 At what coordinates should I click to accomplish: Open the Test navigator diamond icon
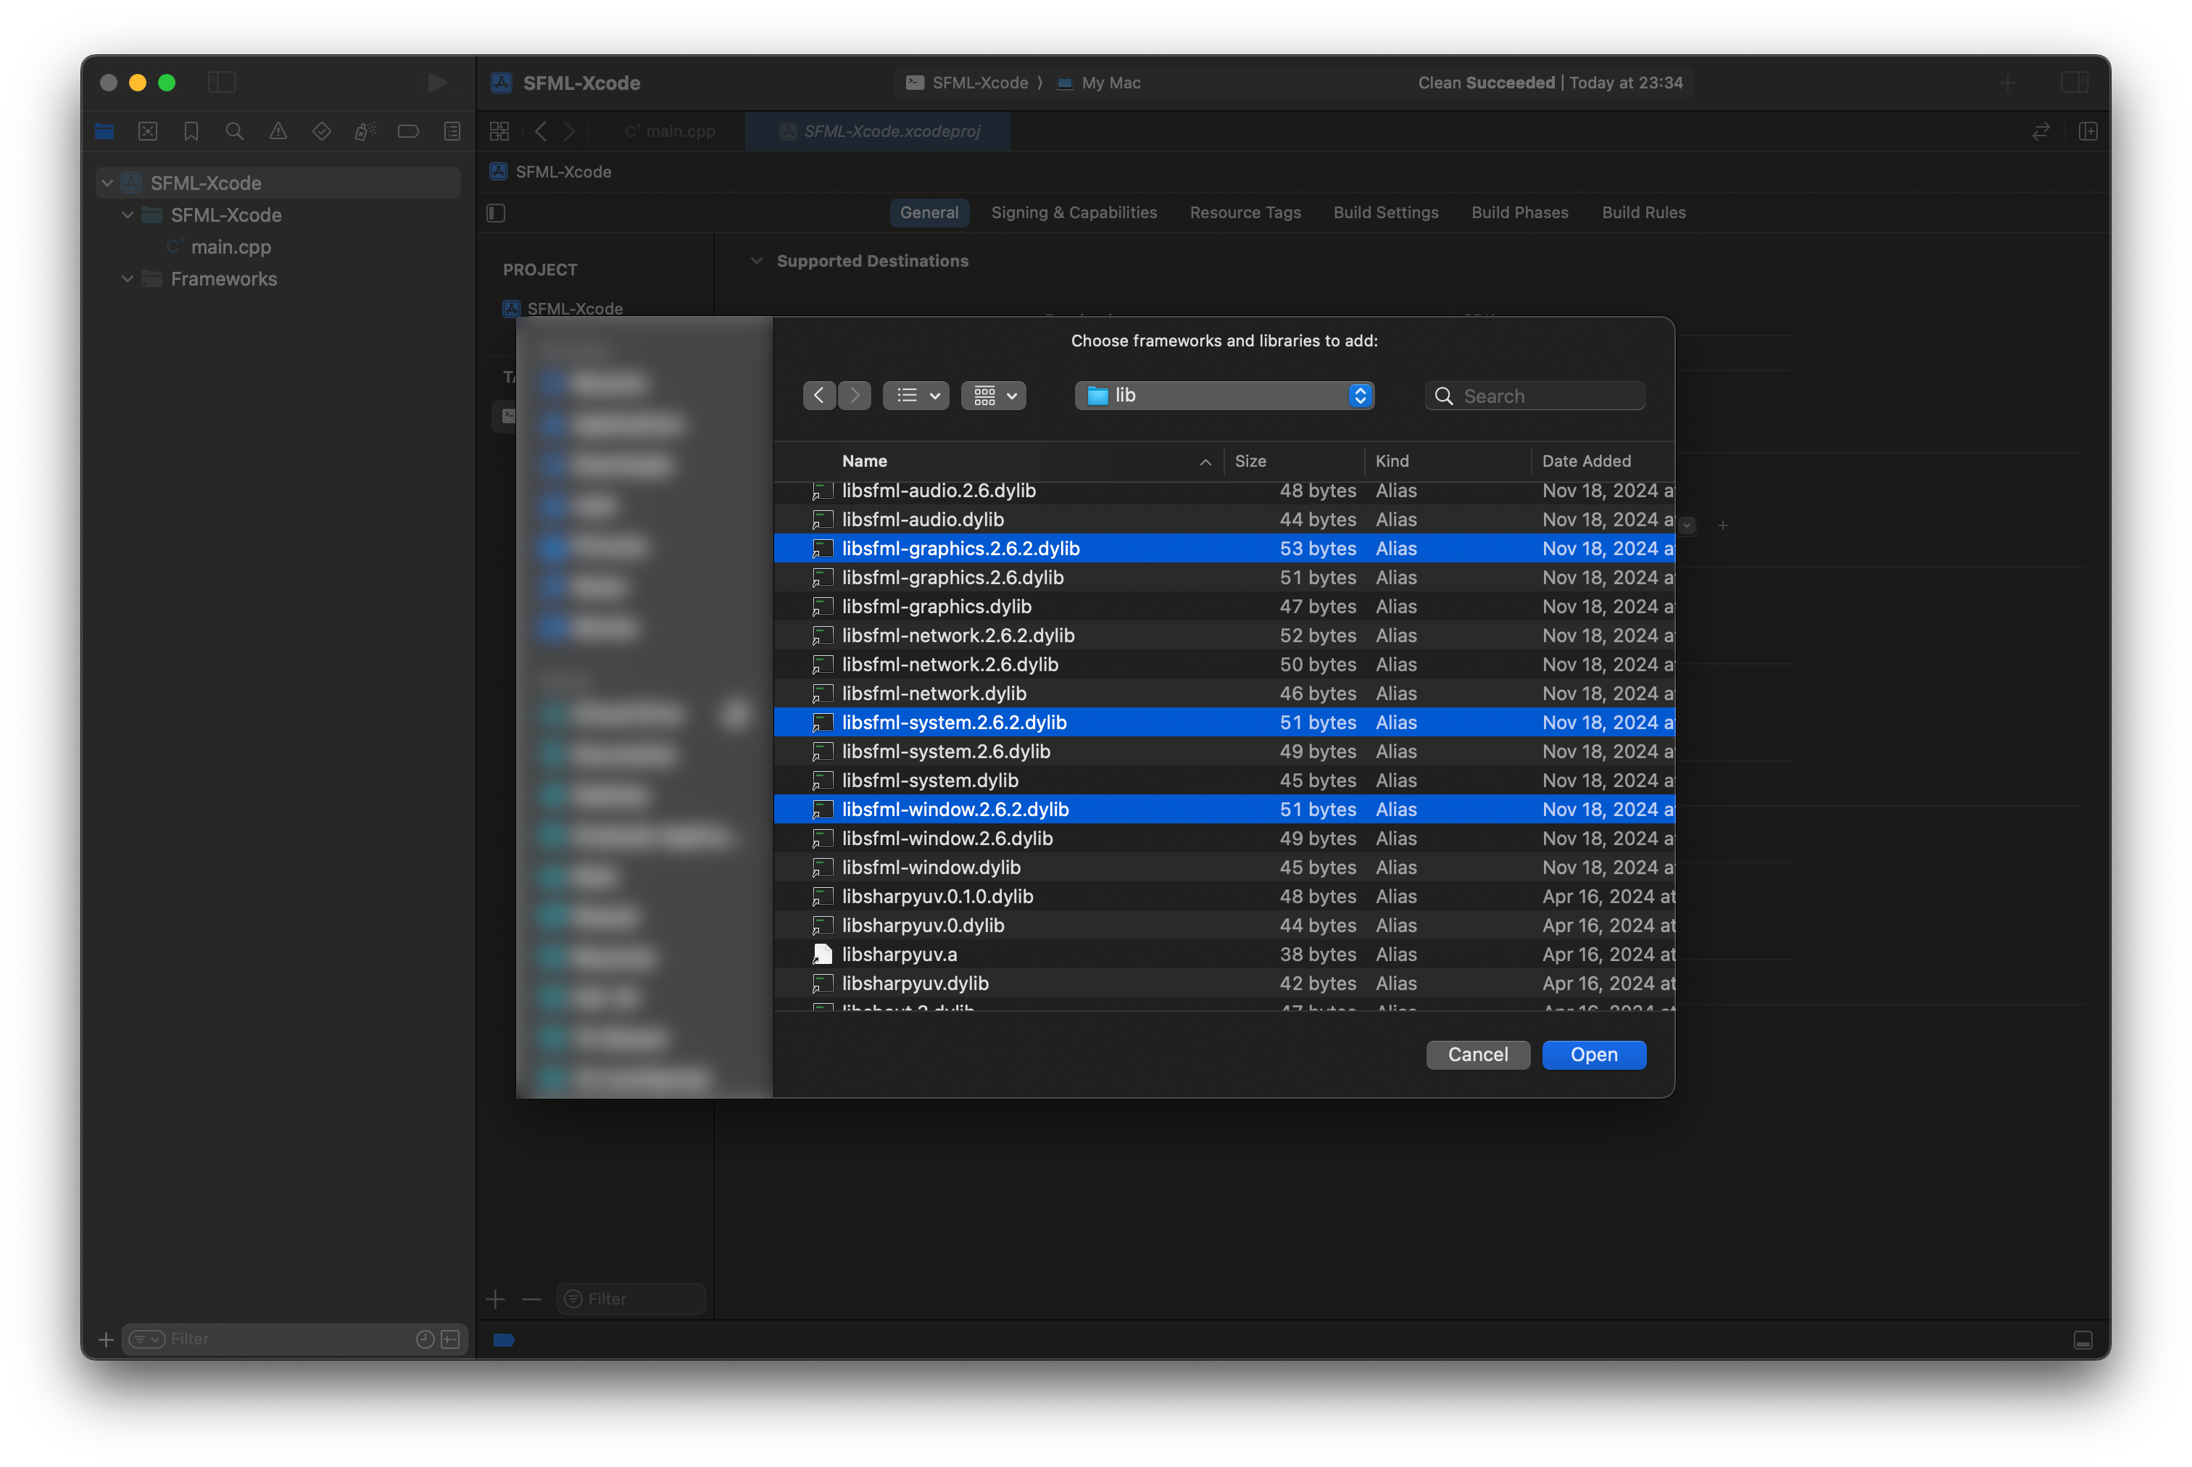pos(322,132)
